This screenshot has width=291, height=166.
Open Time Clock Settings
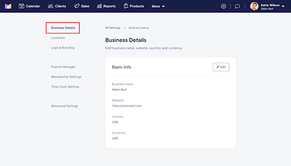tap(65, 87)
